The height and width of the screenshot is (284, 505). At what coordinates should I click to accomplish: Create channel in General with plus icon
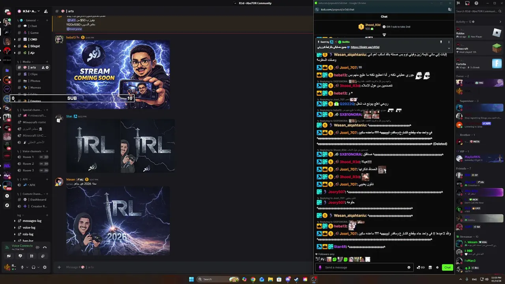[47, 20]
